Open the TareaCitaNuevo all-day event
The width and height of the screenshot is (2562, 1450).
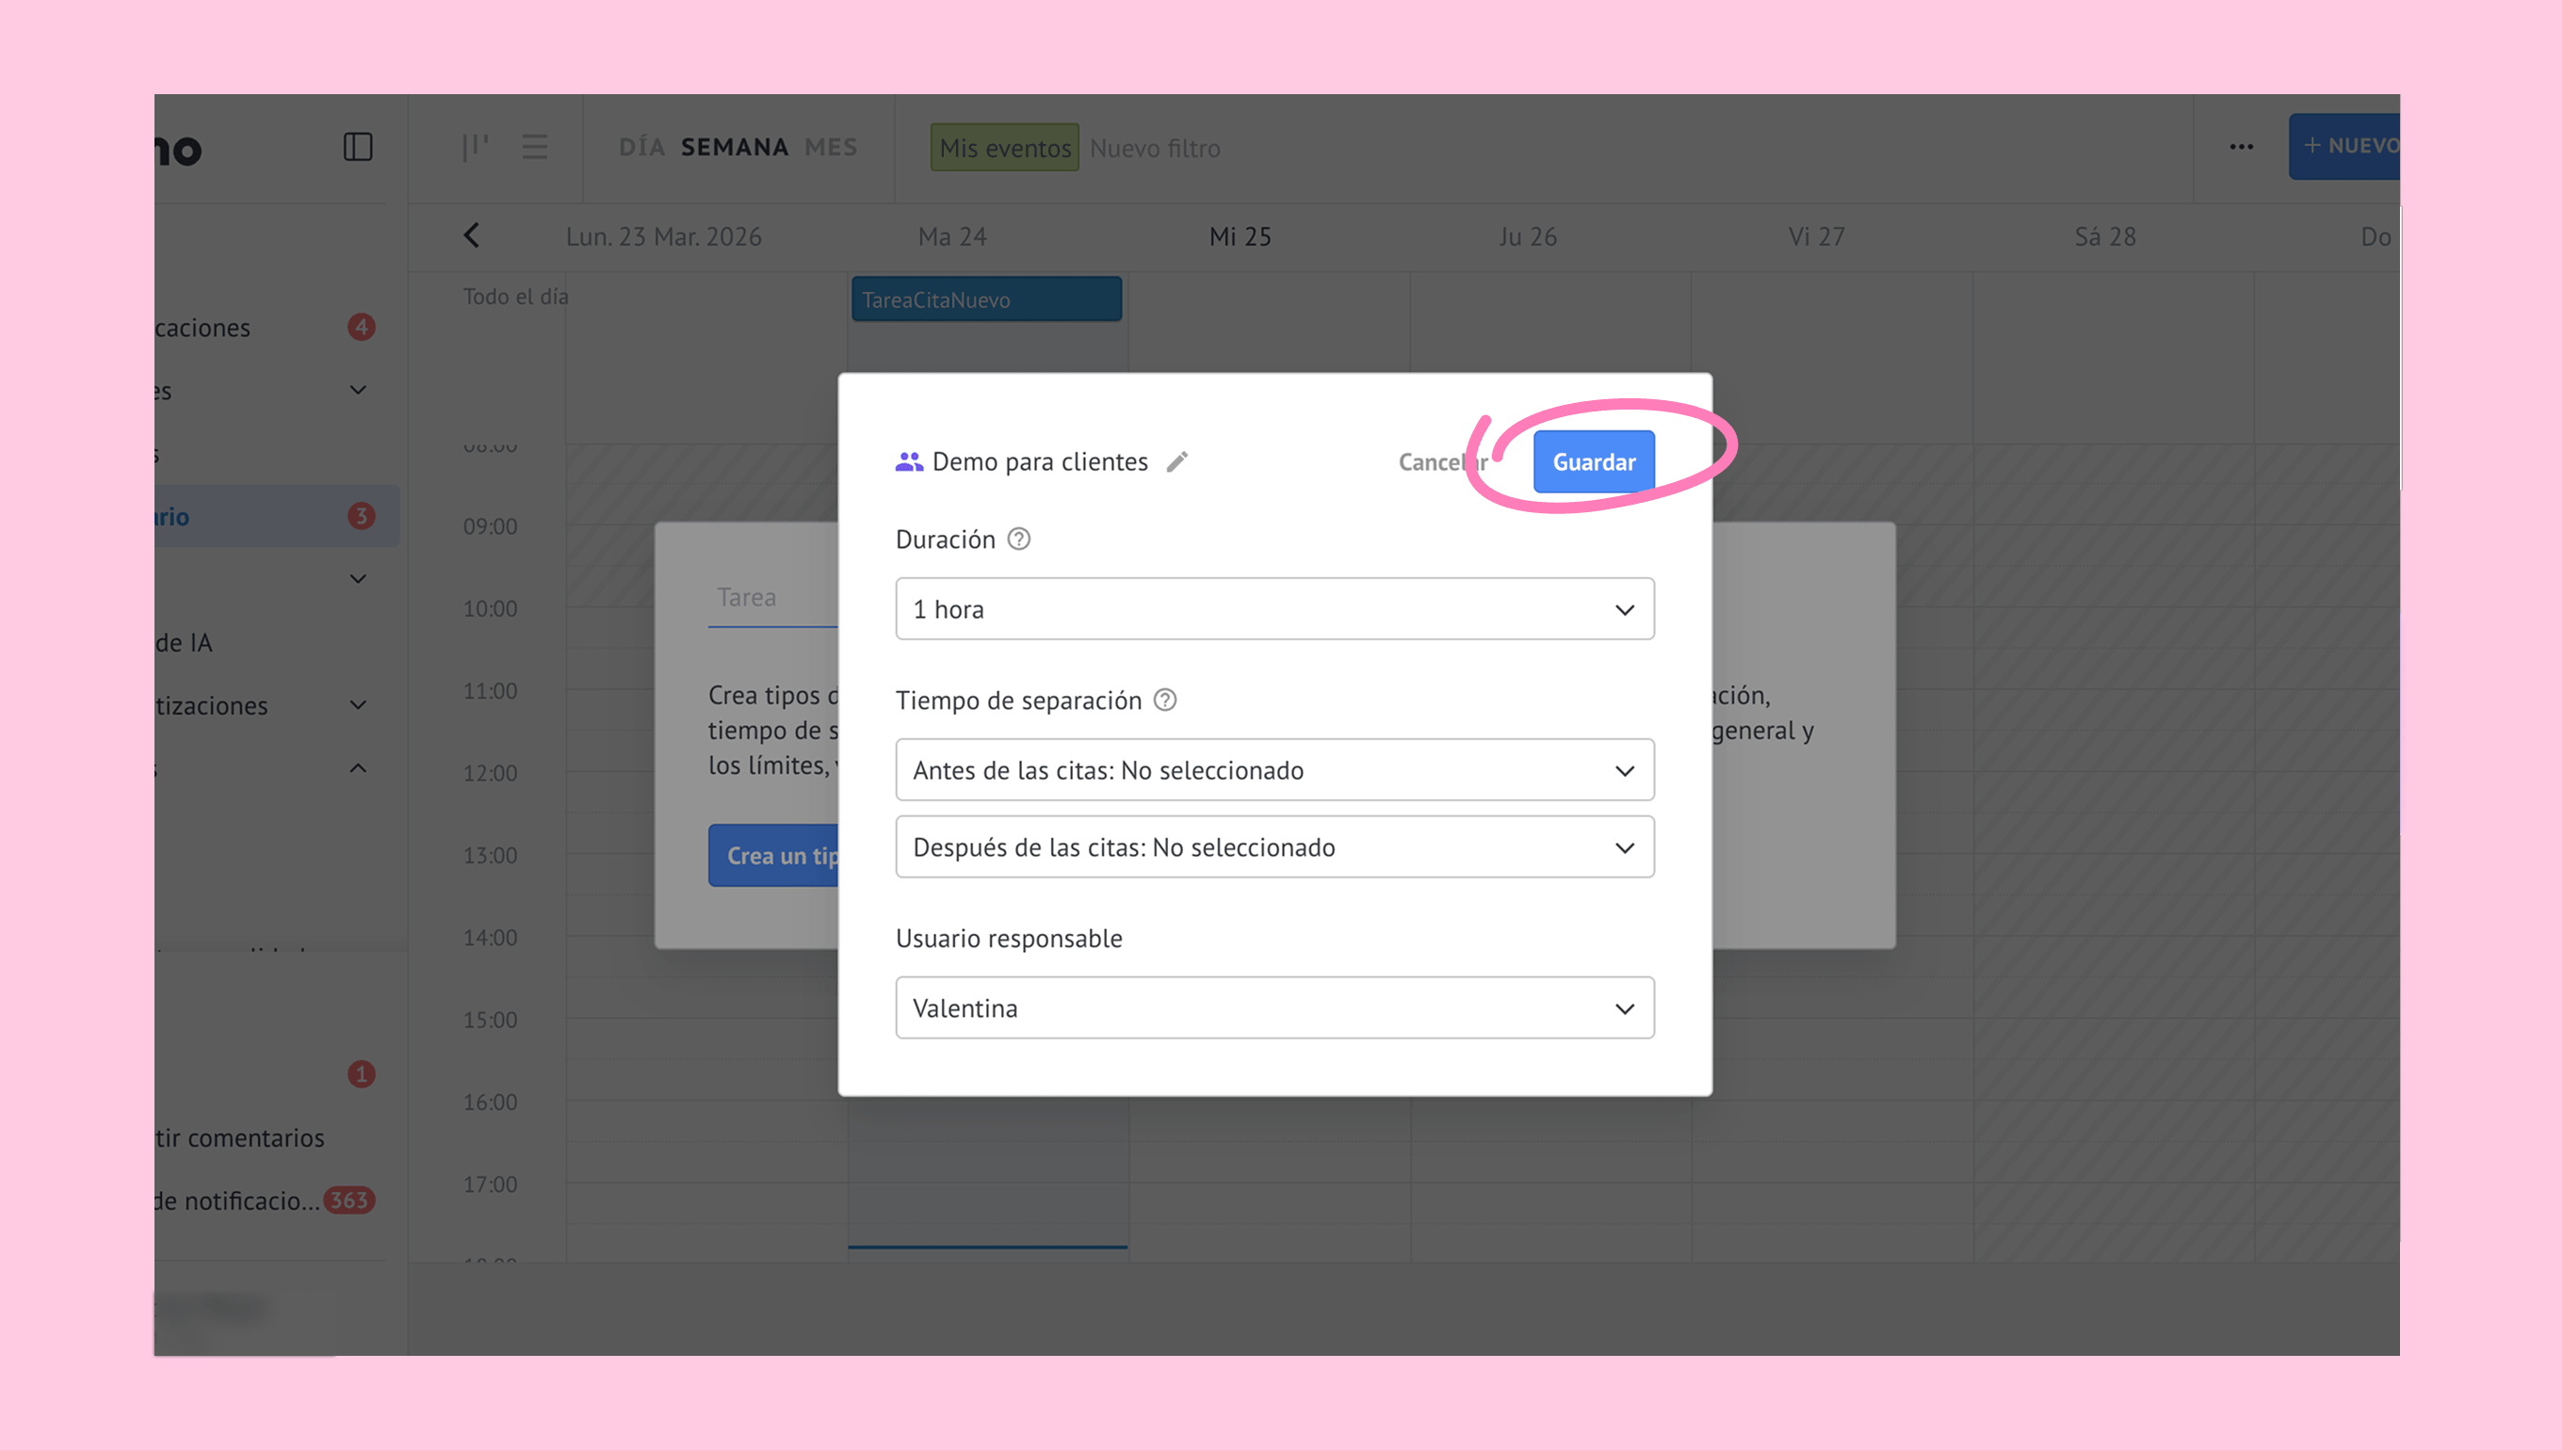[x=986, y=299]
